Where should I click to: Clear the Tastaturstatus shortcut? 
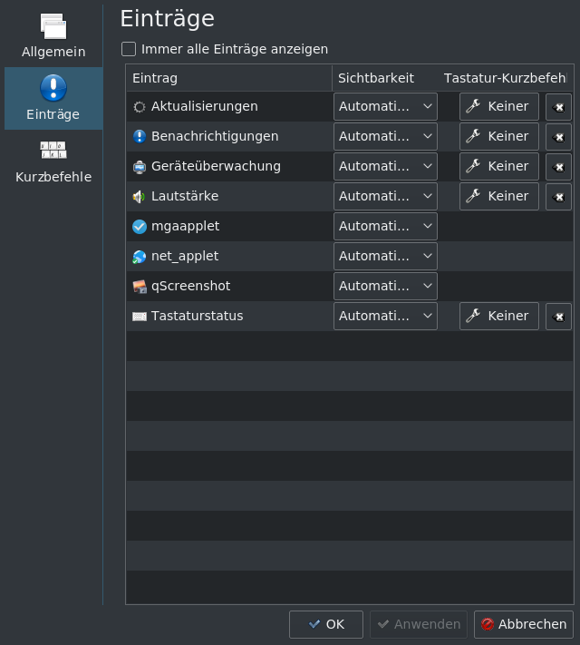click(x=558, y=317)
